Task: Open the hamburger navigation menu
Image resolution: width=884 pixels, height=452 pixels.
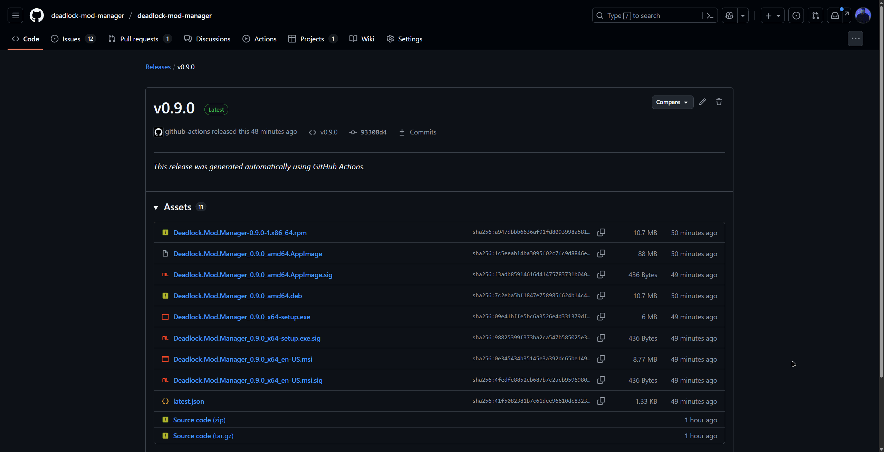Action: click(15, 16)
